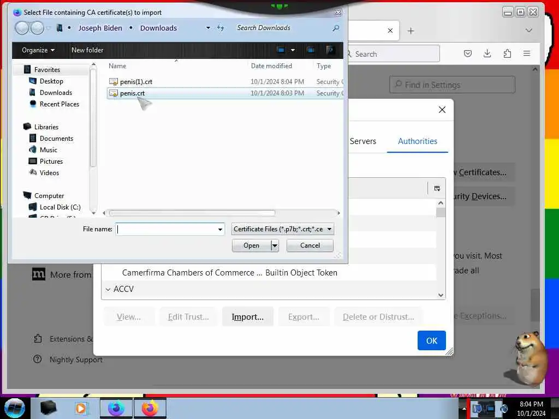Click the Save to Pocket icon
Screen dimensions: 559x419
pos(468,54)
